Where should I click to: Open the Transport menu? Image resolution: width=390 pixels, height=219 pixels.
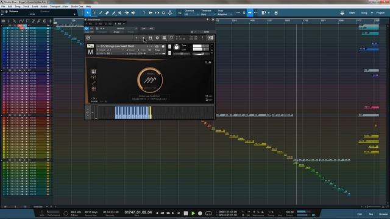pos(55,7)
